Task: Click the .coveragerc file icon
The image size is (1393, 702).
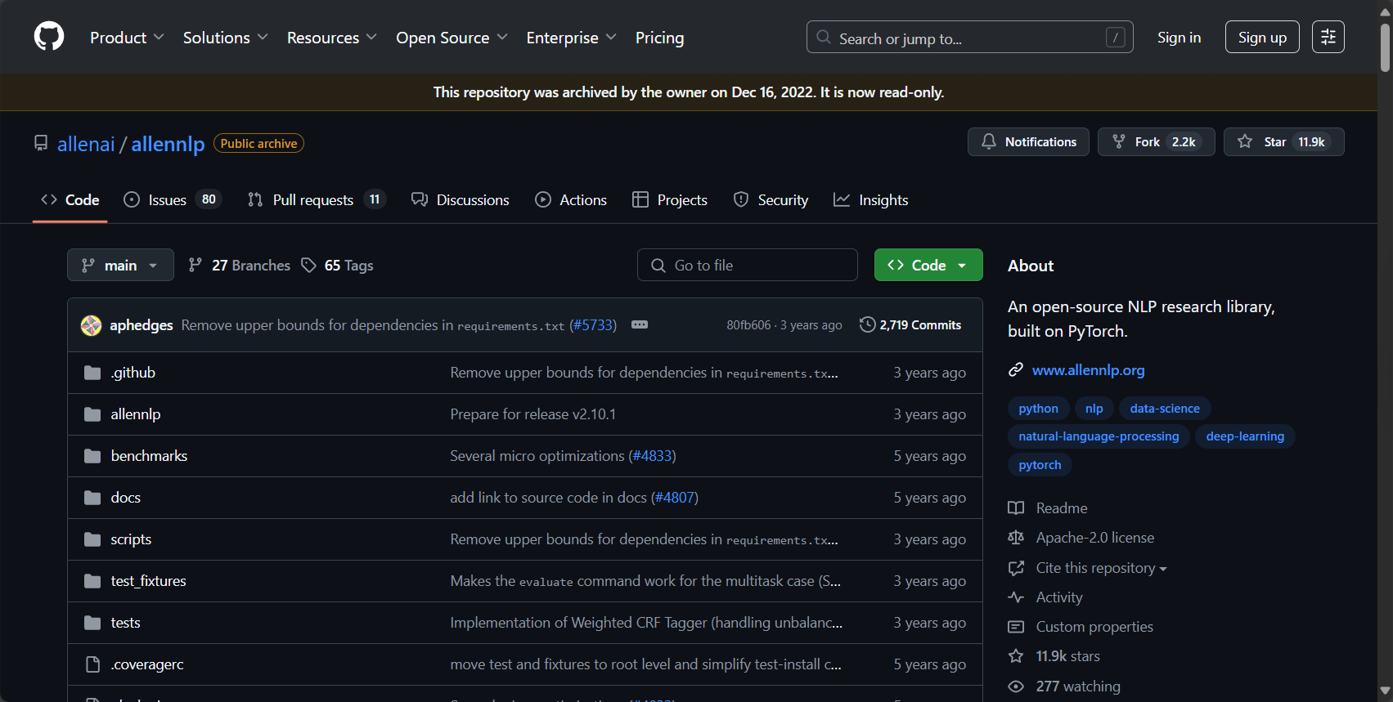Action: click(92, 664)
